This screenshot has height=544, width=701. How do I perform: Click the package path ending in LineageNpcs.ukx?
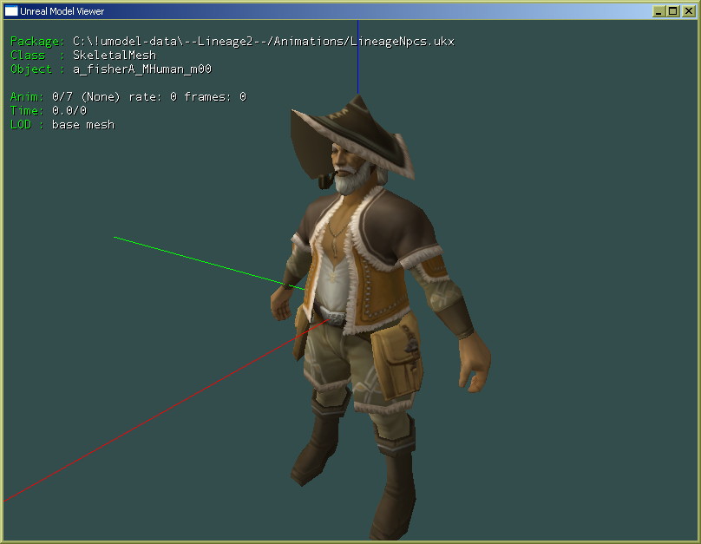click(x=264, y=41)
